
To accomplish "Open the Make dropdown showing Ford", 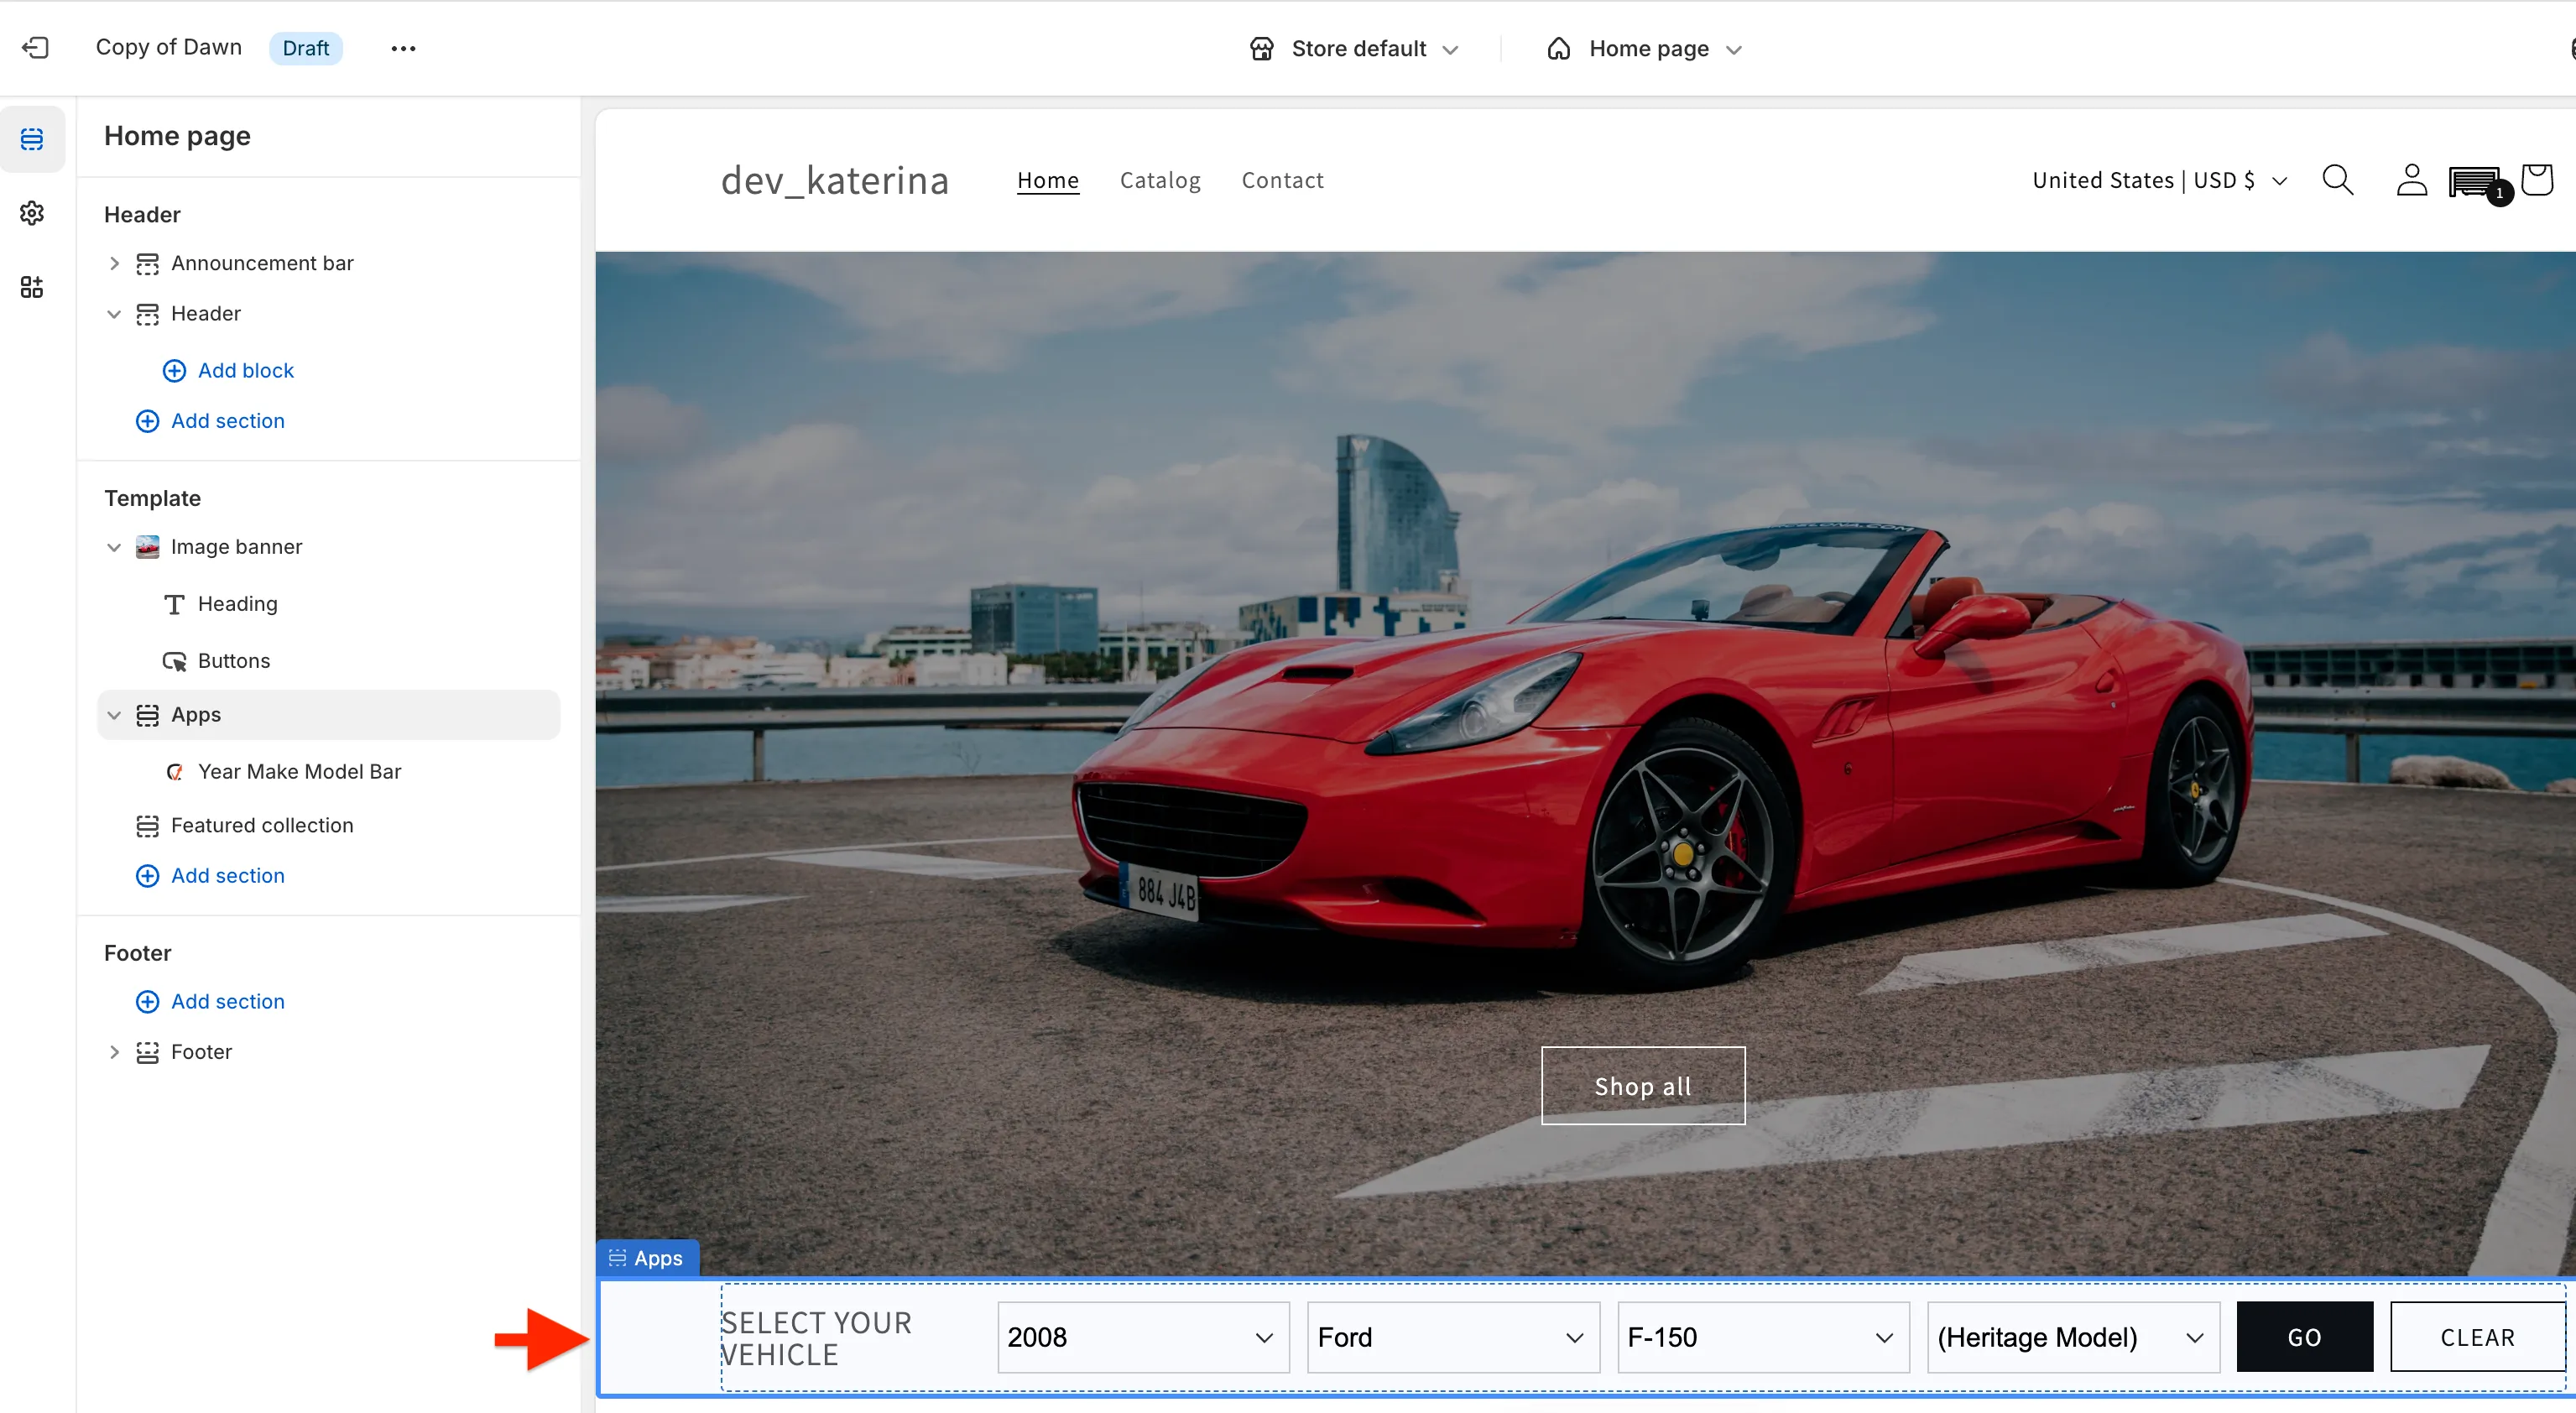I will coord(1452,1337).
